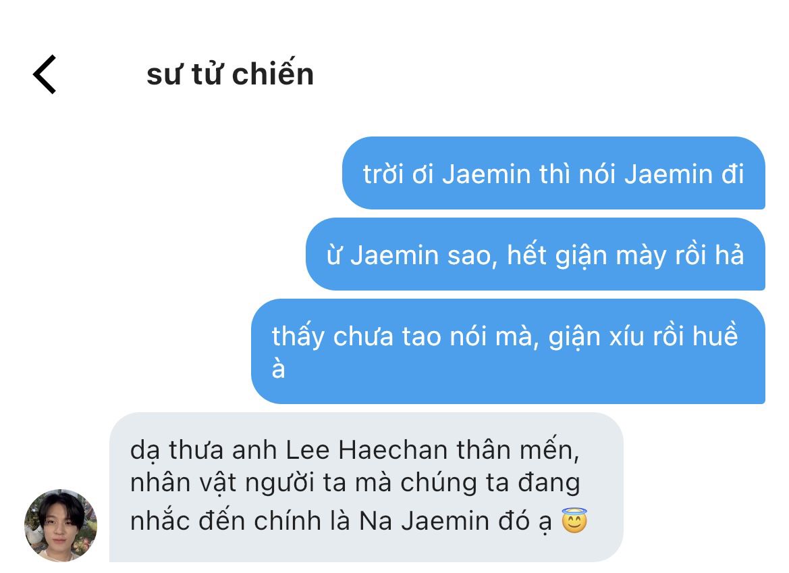
Task: Tap the back arrow icon
Action: [45, 74]
